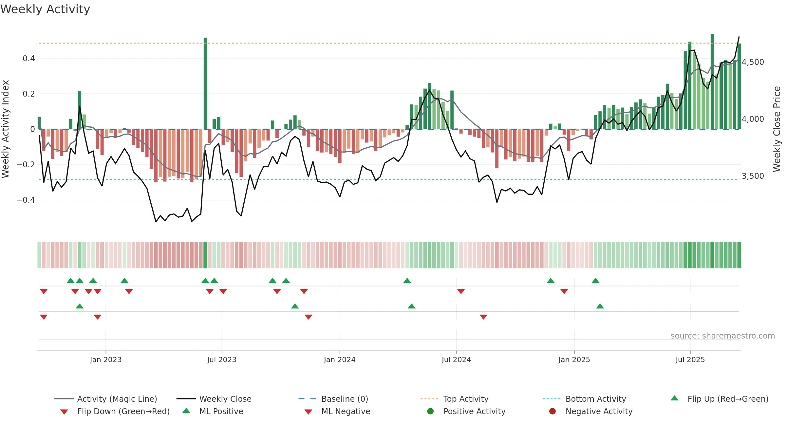The image size is (786, 442).
Task: Click the Negative Activity legend label
Action: pos(599,411)
